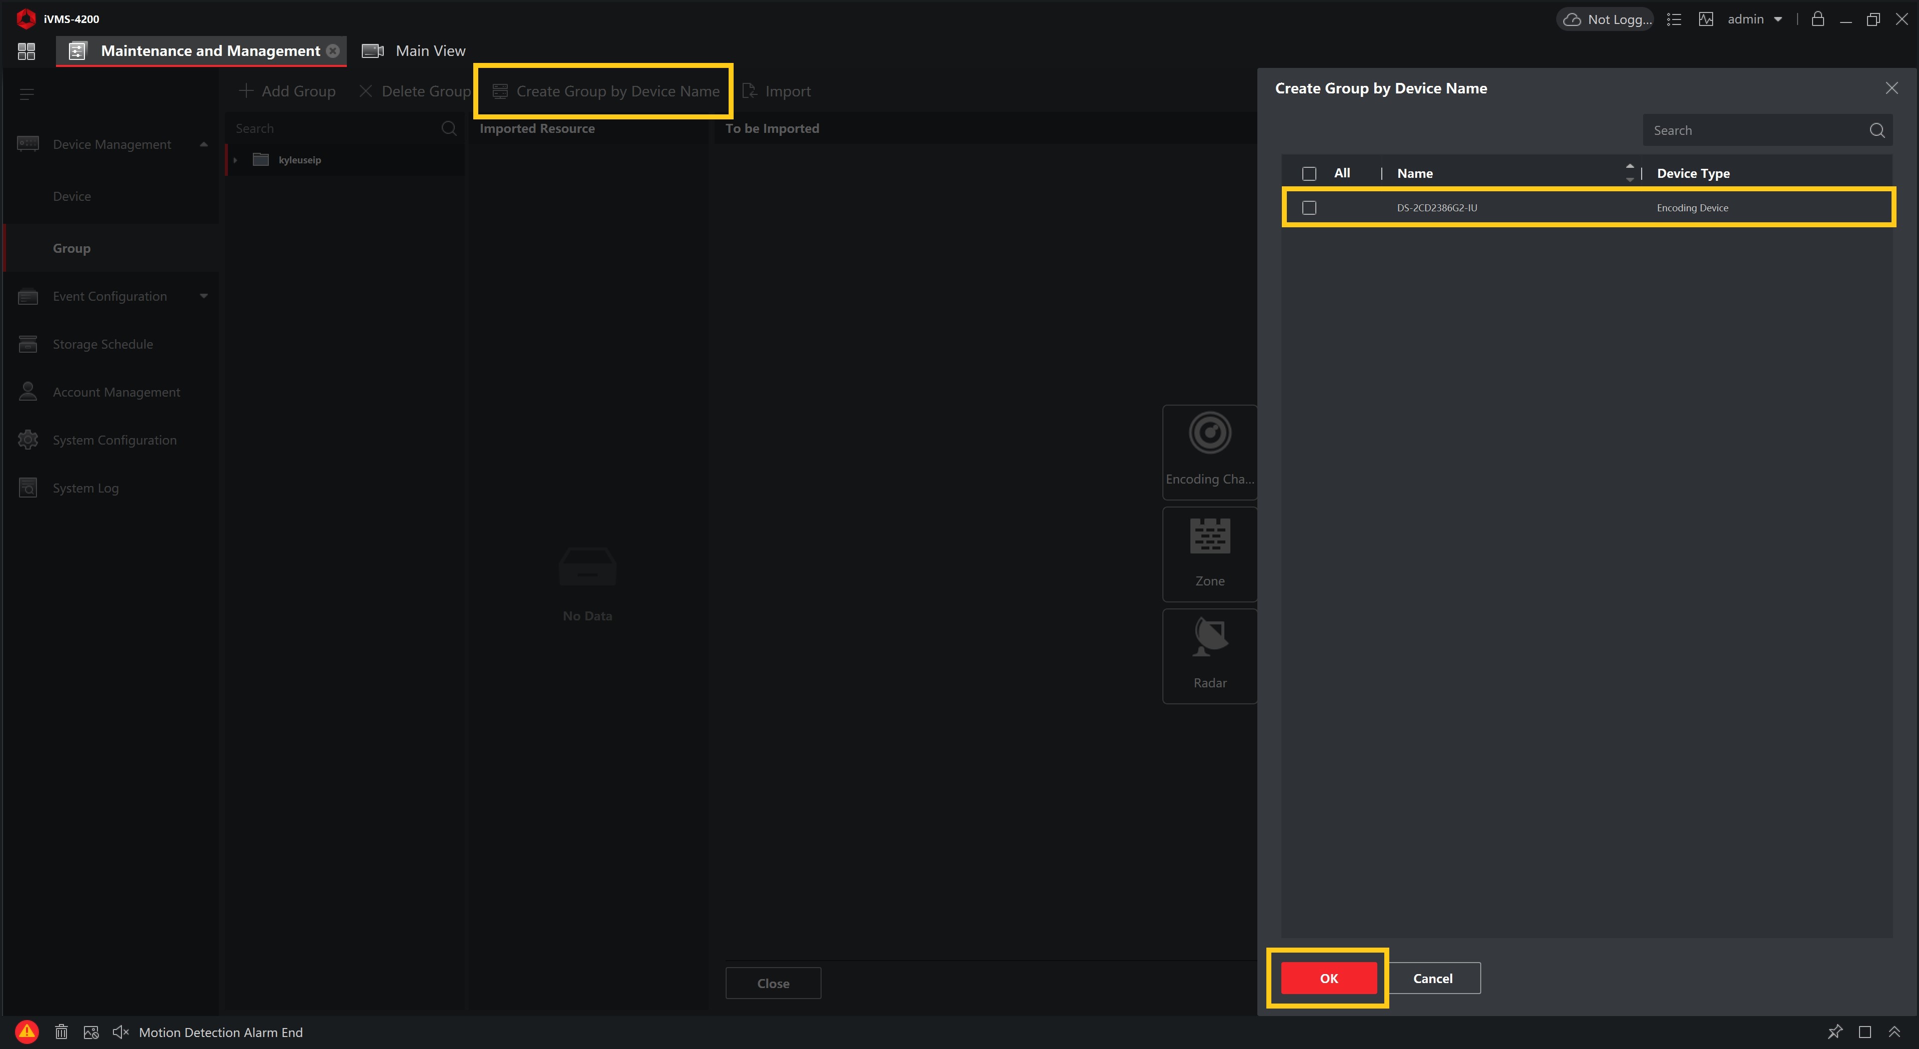This screenshot has width=1919, height=1049.
Task: Click the Cancel button
Action: [1433, 978]
